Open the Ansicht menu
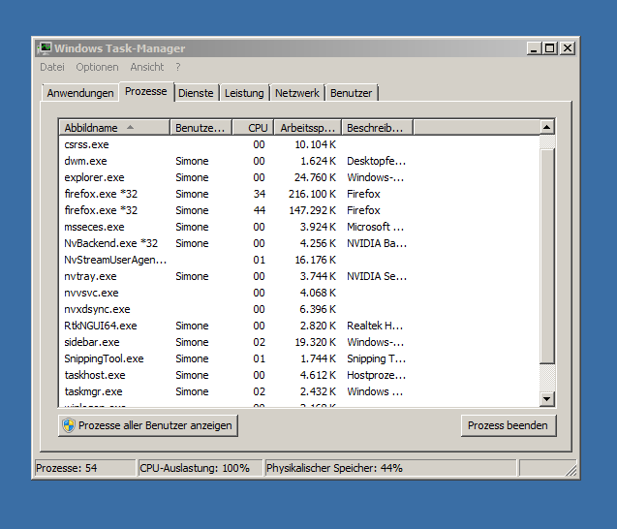Screen dimensions: 617x529 147,67
